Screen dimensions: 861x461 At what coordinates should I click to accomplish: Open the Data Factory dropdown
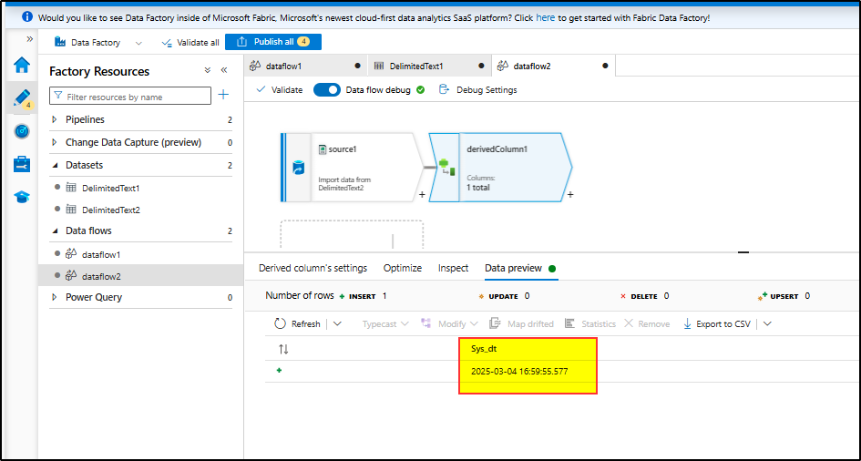pos(97,42)
